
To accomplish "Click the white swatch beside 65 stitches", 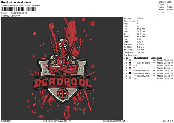I will pyautogui.click(x=130, y=76).
